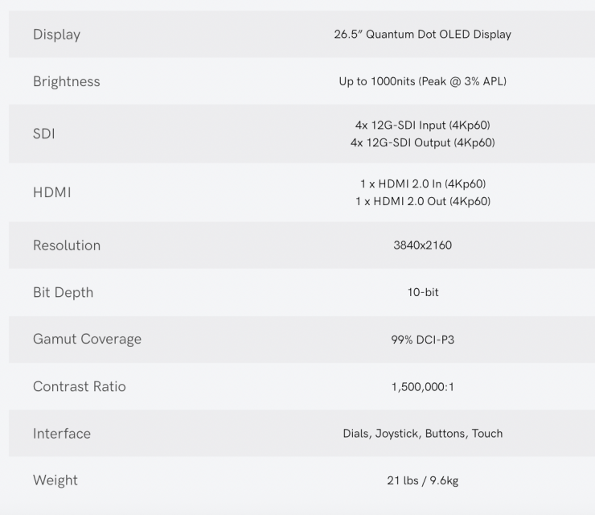Screen dimensions: 595x515
Task: Click the 4x 12G-SDI Input line
Action: (422, 126)
